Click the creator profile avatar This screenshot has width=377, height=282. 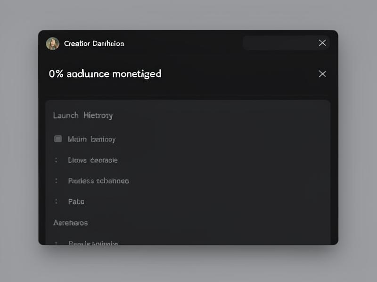pos(53,44)
